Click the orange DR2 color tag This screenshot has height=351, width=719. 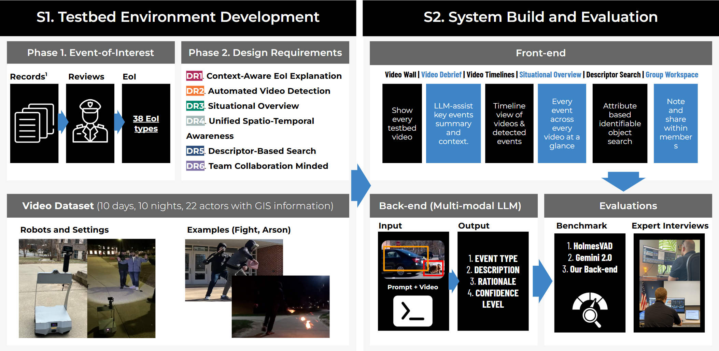pyautogui.click(x=195, y=91)
